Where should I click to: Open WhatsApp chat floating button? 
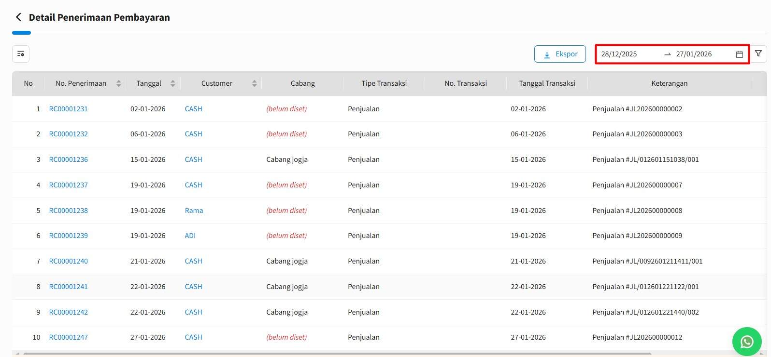[746, 342]
